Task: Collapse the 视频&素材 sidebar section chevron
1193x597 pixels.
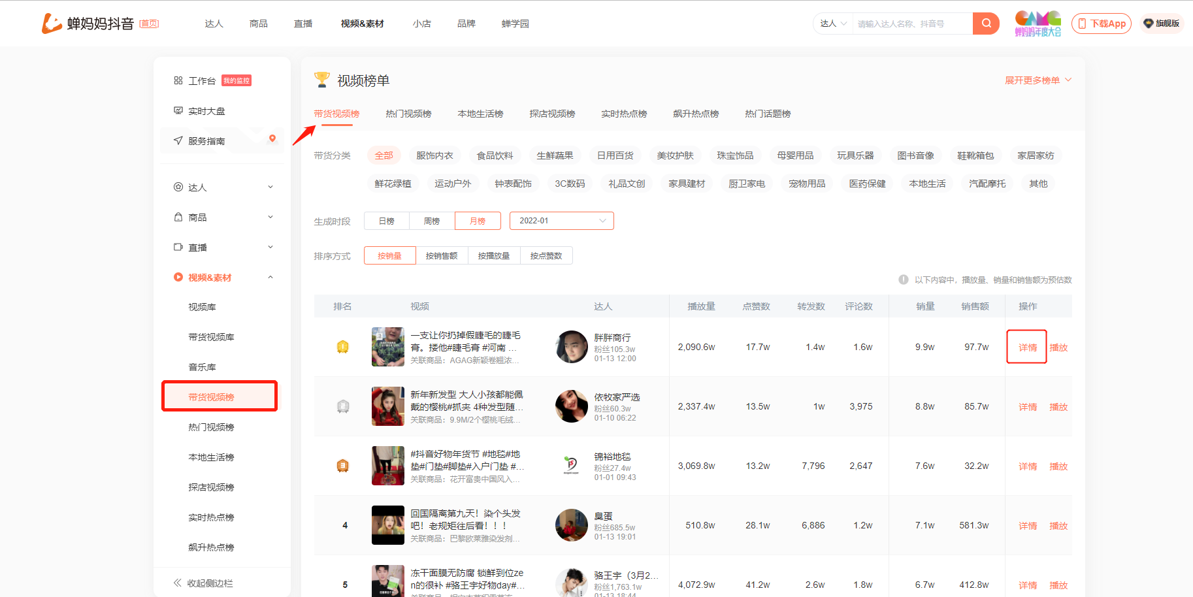Action: (270, 277)
